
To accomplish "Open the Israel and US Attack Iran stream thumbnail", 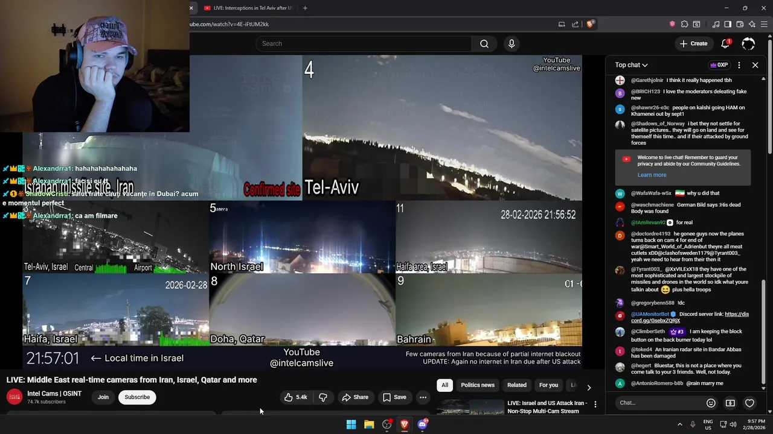I will (471, 407).
